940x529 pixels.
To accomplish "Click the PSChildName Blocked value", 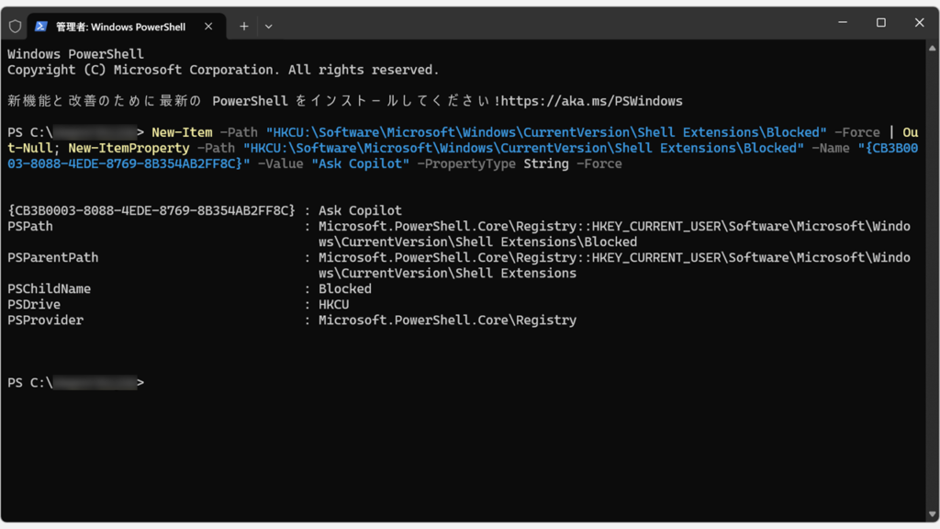I will [344, 288].
